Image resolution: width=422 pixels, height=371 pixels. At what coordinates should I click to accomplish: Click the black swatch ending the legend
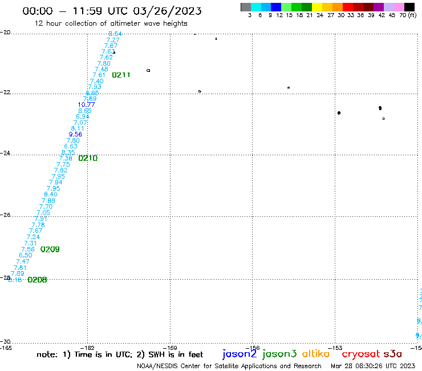click(409, 7)
